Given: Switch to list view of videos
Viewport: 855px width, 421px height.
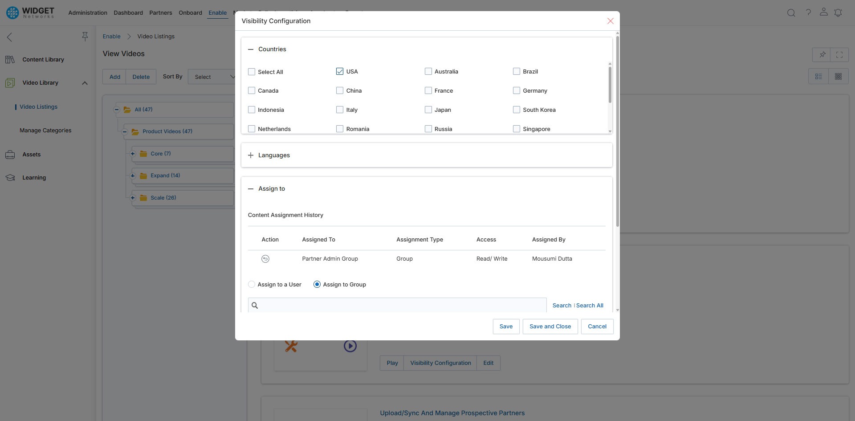Looking at the screenshot, I should coord(819,76).
